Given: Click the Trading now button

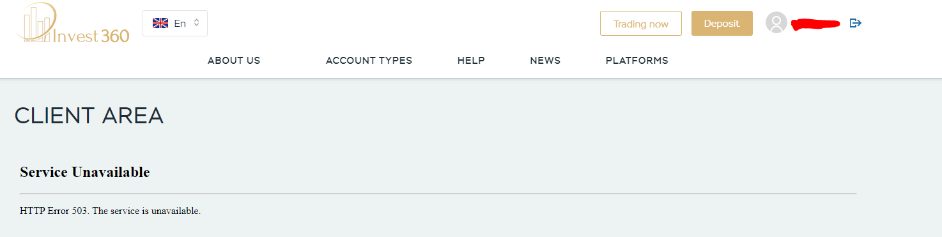Looking at the screenshot, I should click(x=641, y=24).
